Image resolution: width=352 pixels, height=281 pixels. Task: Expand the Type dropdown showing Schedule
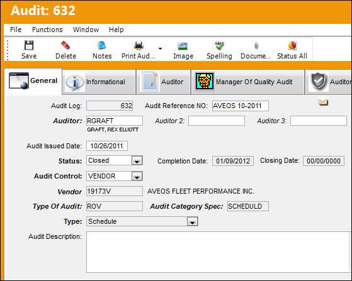click(x=193, y=222)
